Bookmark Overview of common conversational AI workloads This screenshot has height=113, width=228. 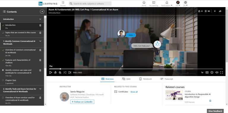coord(40,50)
